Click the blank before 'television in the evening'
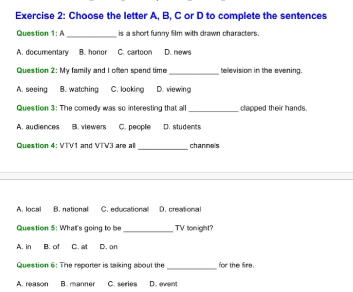Viewport: 353px width, 292px height. [194, 72]
